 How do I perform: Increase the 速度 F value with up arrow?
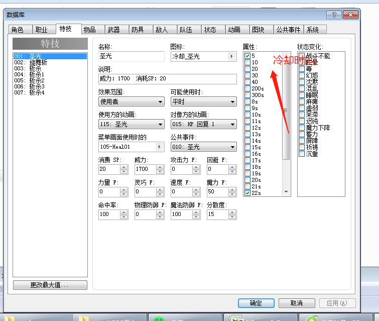[x=196, y=190]
